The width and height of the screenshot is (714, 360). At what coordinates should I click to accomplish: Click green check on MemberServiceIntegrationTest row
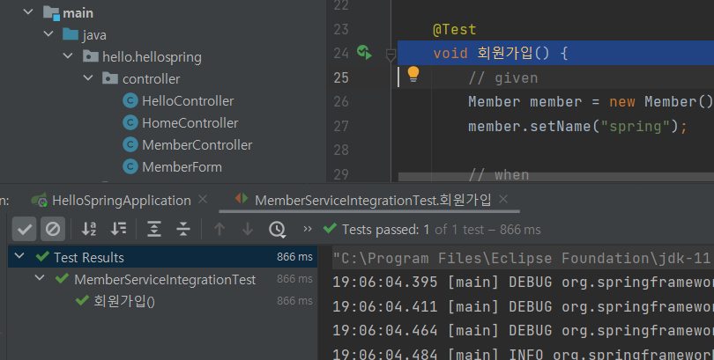point(62,279)
